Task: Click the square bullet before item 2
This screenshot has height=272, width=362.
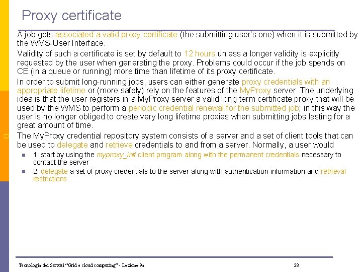Action: 24,172
